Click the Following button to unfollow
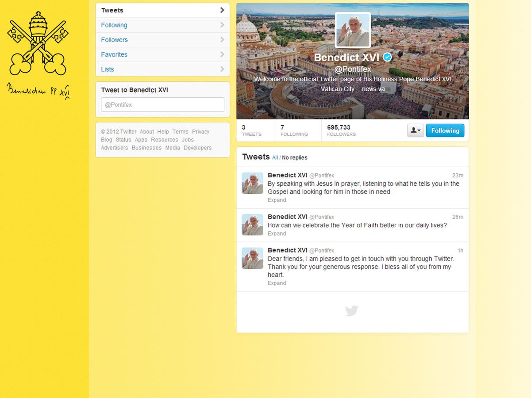The width and height of the screenshot is (531, 398). coord(445,130)
